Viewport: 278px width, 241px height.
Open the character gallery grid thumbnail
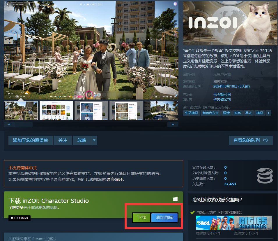56,111
